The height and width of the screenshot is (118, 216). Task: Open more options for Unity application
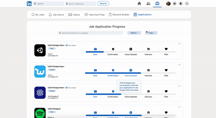click(179, 44)
